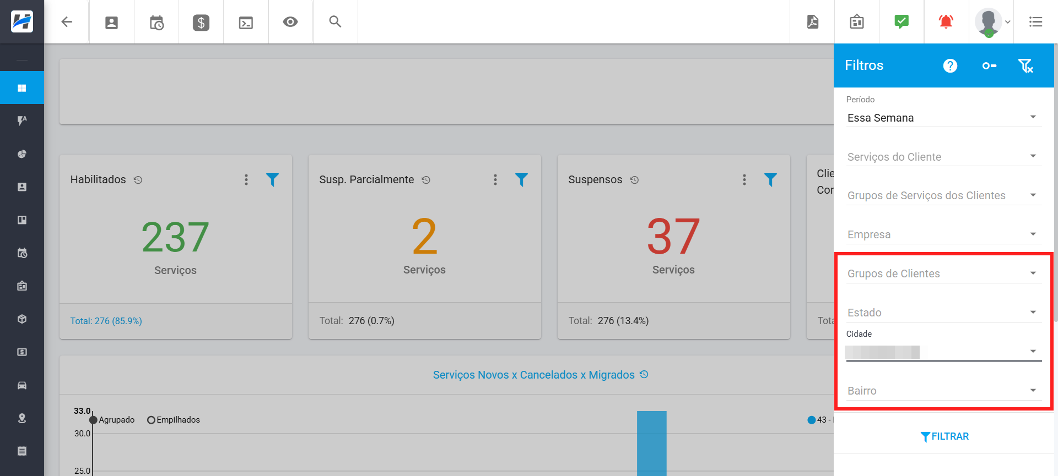Open the box package icon in sidebar

(x=22, y=319)
